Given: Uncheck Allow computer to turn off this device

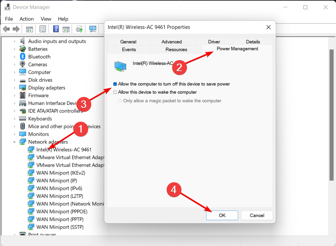Looking at the screenshot, I should 115,84.
